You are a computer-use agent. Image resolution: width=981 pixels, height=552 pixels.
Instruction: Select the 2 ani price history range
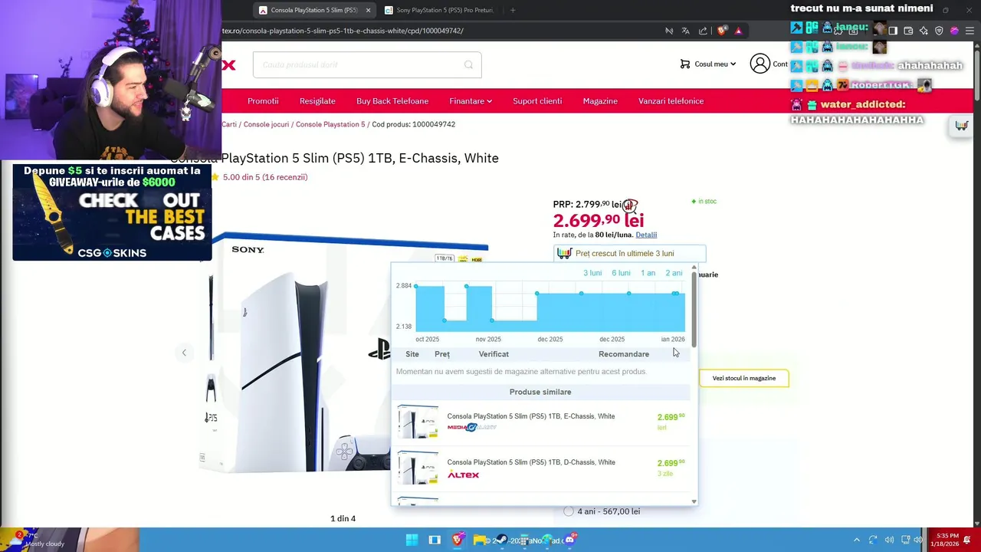click(674, 273)
